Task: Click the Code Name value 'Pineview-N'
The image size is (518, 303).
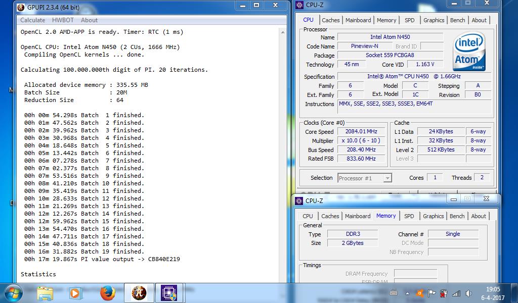Action: 364,46
